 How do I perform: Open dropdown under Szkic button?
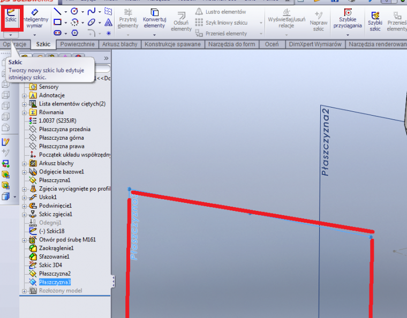[11, 35]
